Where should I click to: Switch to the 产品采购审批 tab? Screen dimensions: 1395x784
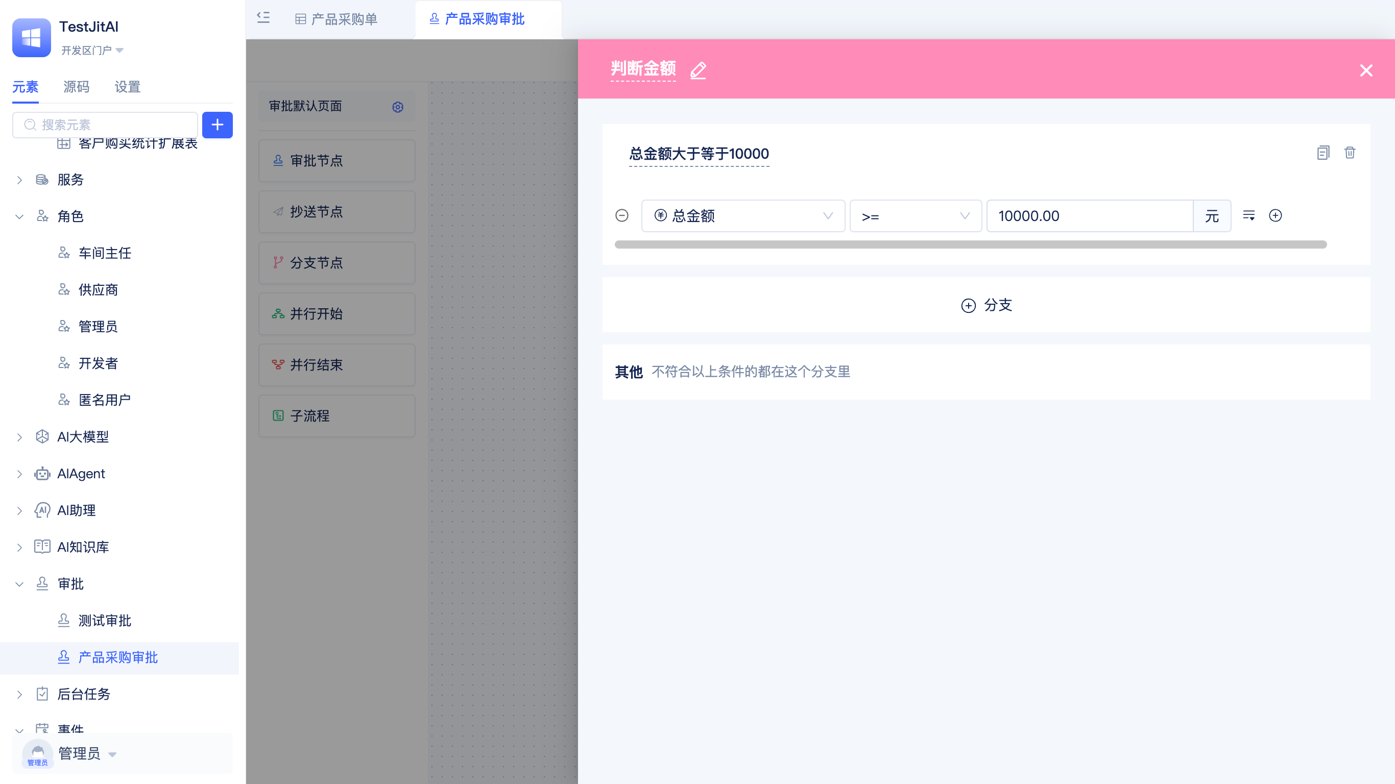(477, 19)
